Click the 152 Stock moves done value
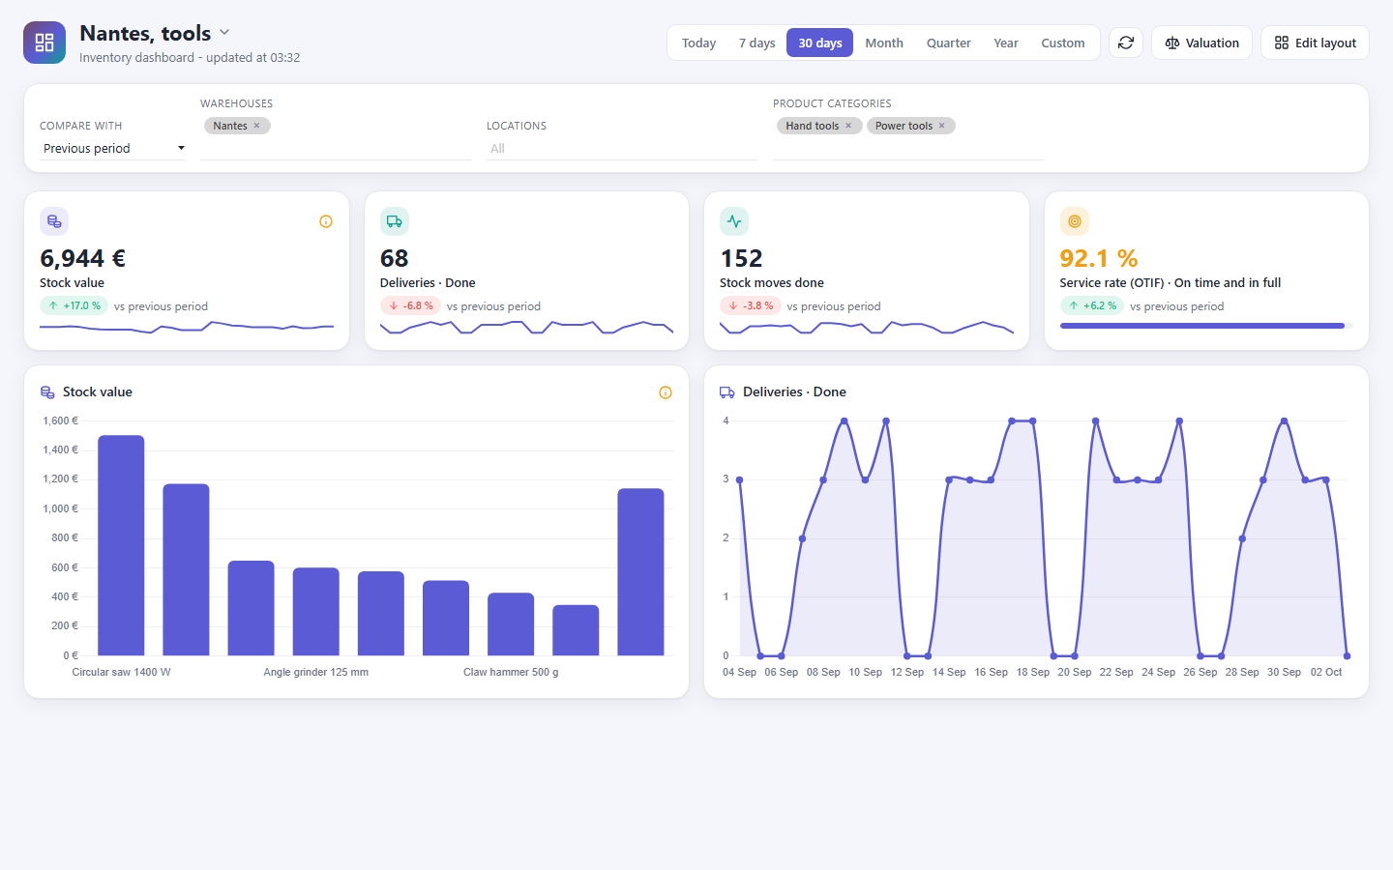Viewport: 1393px width, 870px height. pyautogui.click(x=741, y=258)
